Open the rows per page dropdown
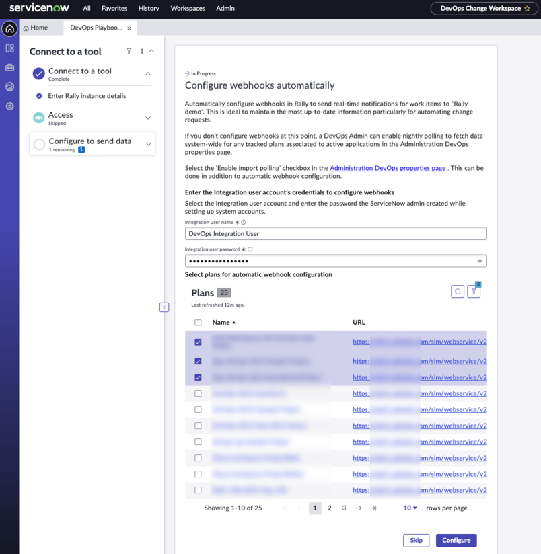Viewport: 541px width, 554px height. pos(410,508)
